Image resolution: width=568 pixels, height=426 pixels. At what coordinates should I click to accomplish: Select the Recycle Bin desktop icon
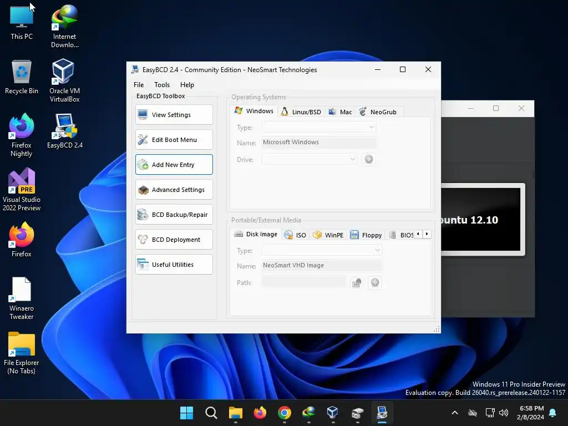[x=22, y=77]
